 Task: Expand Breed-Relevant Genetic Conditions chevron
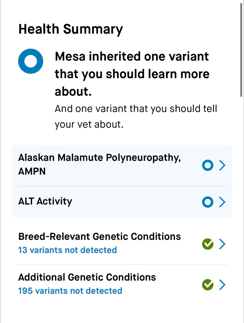(222, 244)
